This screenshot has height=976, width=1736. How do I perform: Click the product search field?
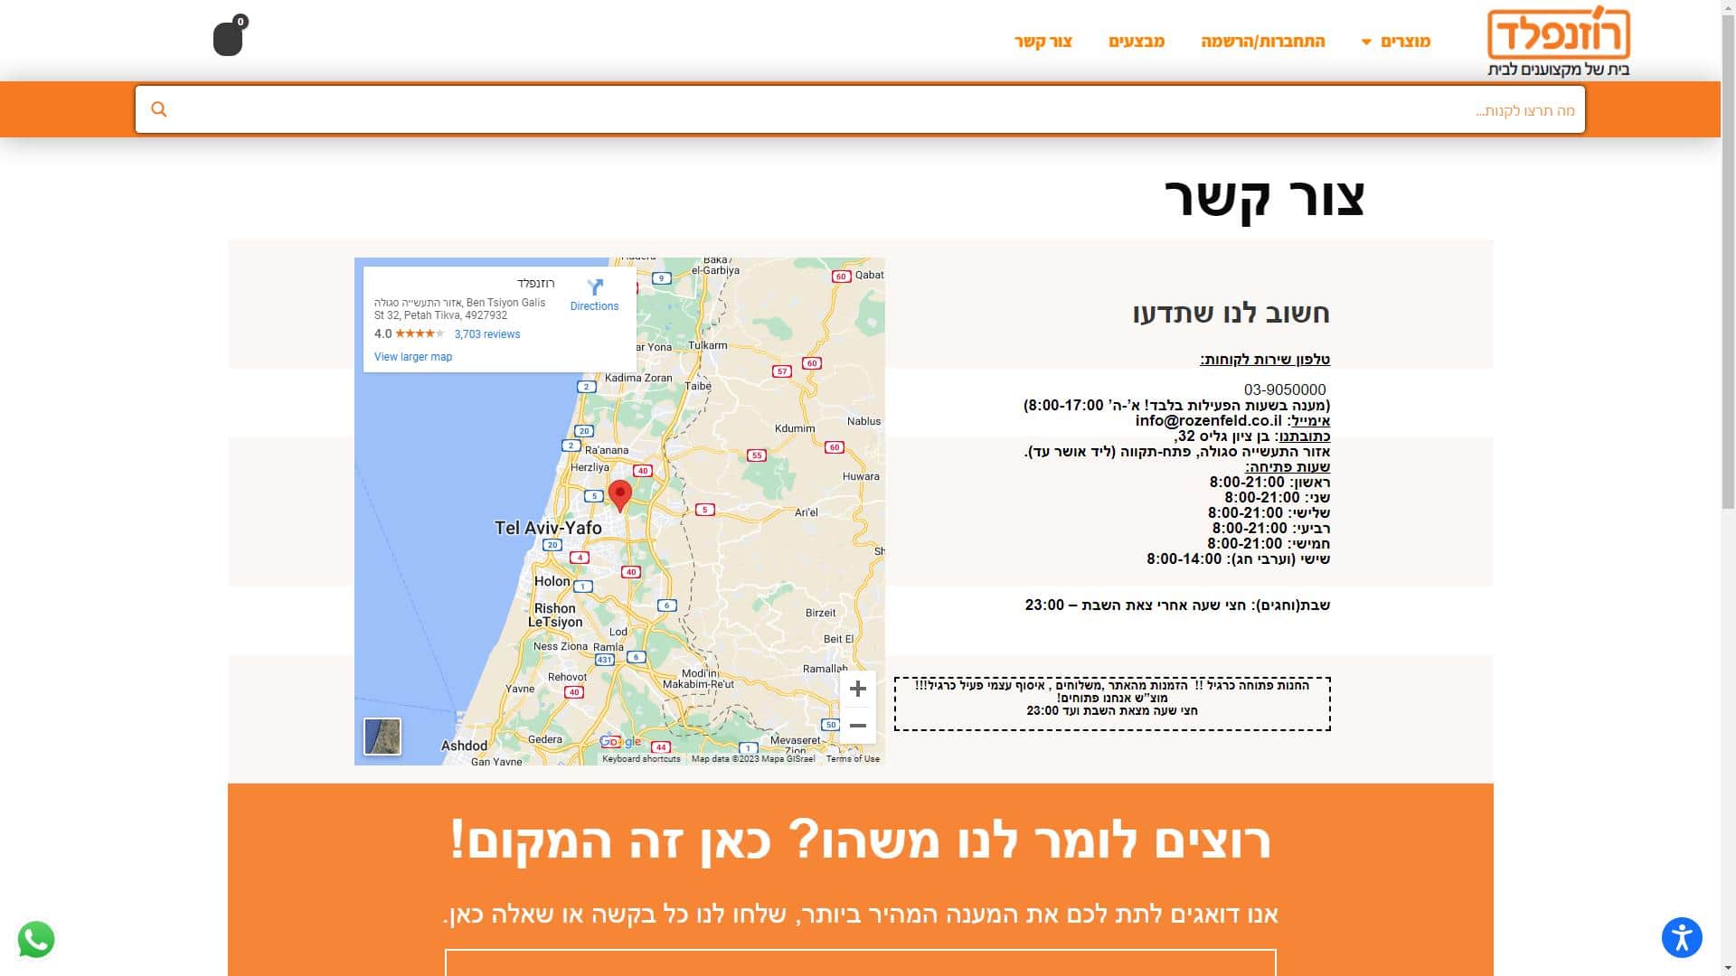(859, 109)
